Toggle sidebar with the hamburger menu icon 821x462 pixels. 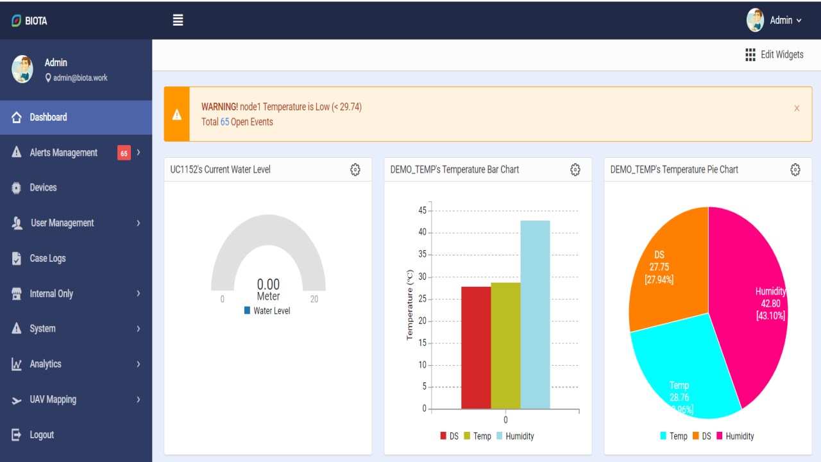pyautogui.click(x=178, y=20)
